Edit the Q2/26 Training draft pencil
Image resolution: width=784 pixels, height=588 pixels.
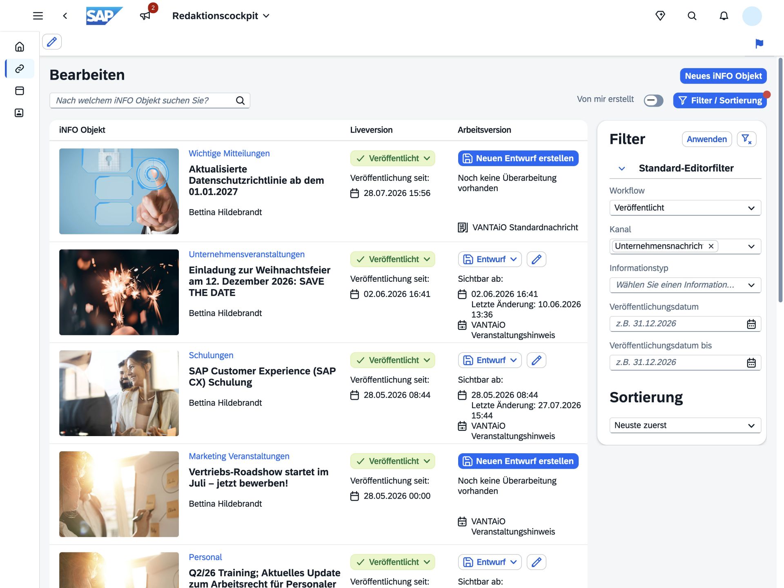tap(537, 562)
